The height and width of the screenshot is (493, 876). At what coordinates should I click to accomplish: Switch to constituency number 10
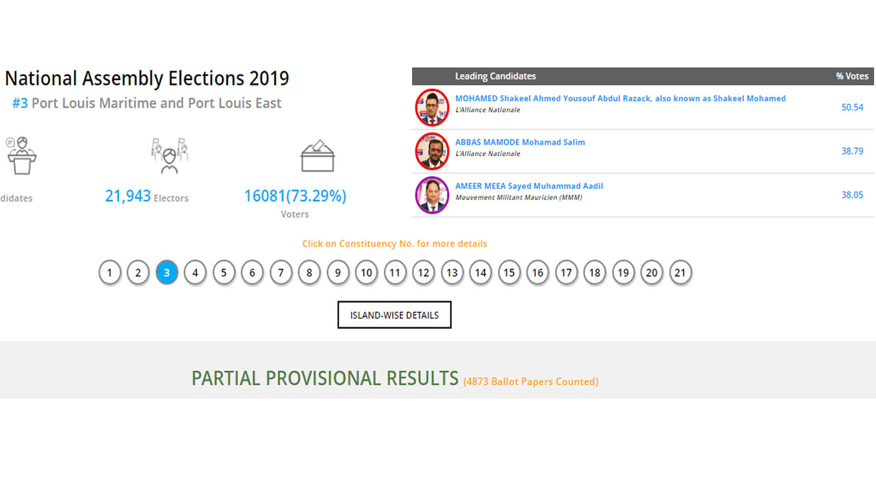[x=366, y=273]
